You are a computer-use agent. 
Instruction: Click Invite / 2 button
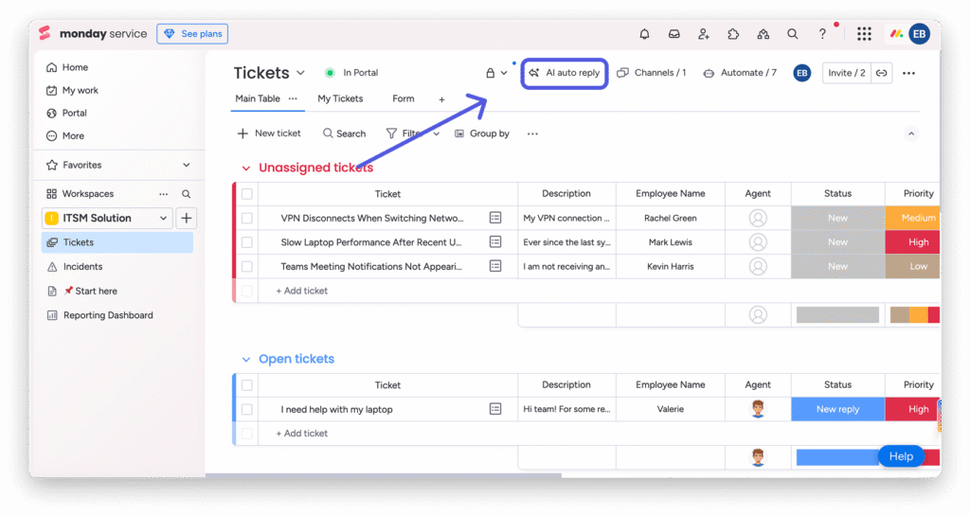click(x=846, y=73)
